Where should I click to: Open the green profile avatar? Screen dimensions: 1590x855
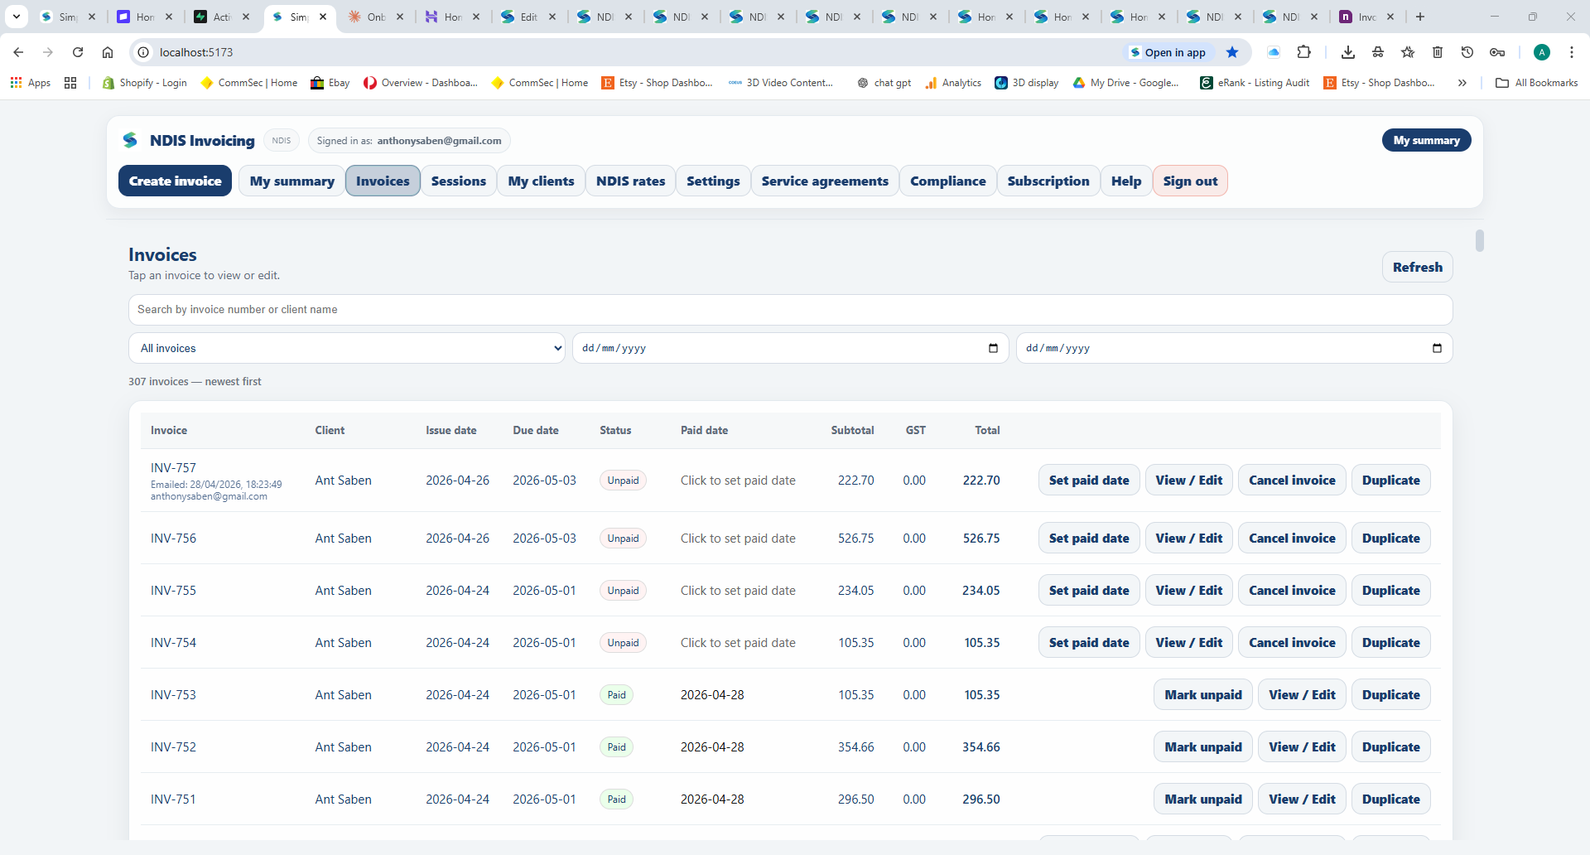pyautogui.click(x=1542, y=52)
